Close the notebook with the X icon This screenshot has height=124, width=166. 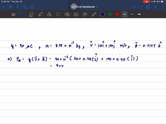(155, 7)
